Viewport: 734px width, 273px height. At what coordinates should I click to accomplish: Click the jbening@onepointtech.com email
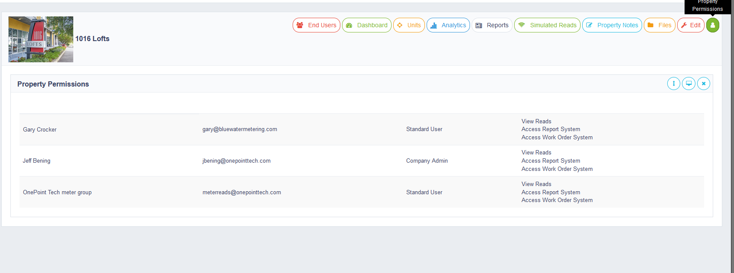(236, 161)
